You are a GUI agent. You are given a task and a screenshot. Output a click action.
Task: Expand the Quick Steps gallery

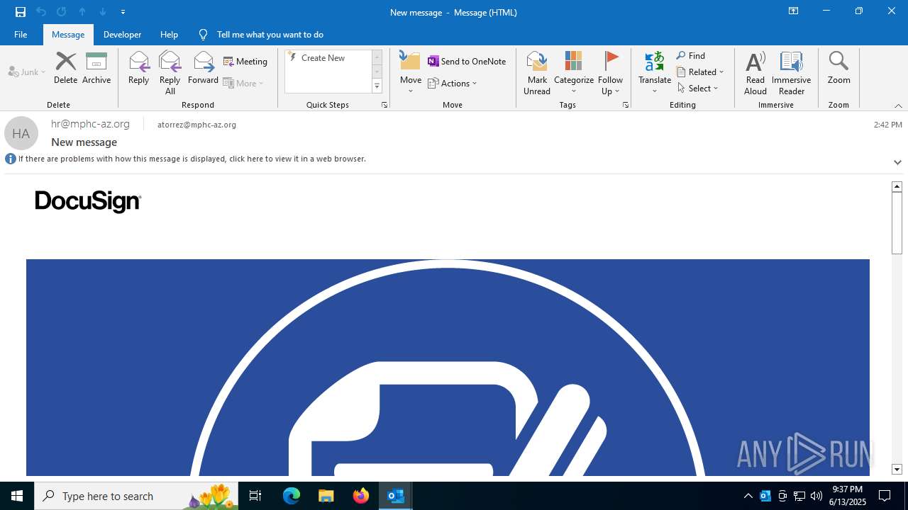pos(377,86)
